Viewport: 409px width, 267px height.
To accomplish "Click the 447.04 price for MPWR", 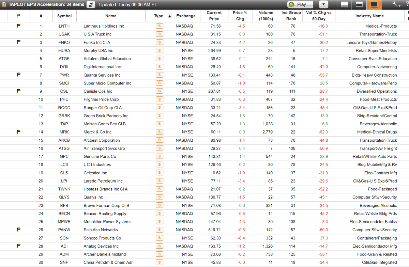I will (214, 222).
